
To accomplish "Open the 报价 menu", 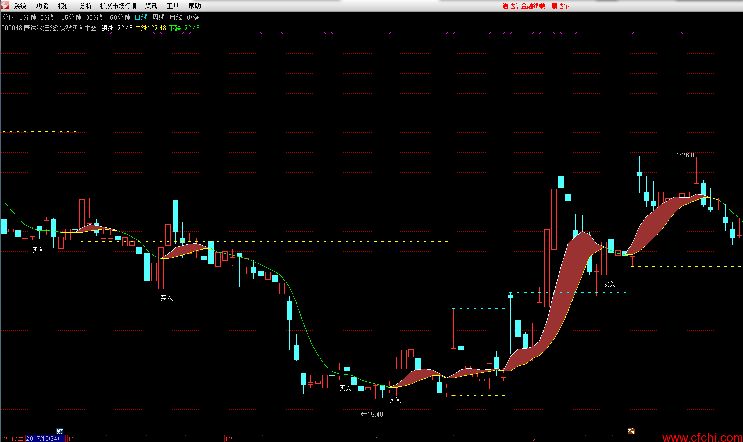I will coord(64,6).
